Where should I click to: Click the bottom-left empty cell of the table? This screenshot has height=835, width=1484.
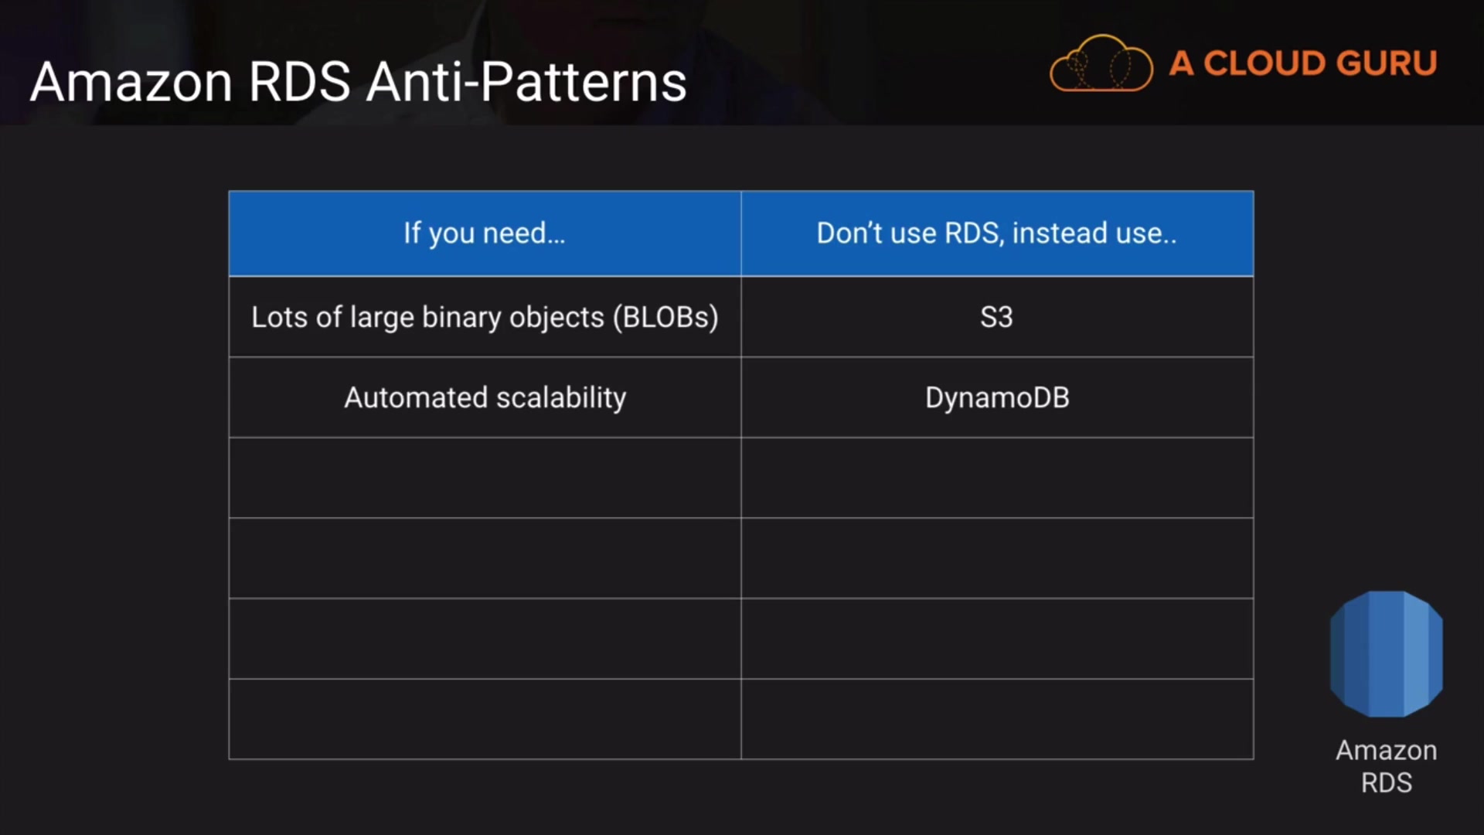pyautogui.click(x=485, y=719)
